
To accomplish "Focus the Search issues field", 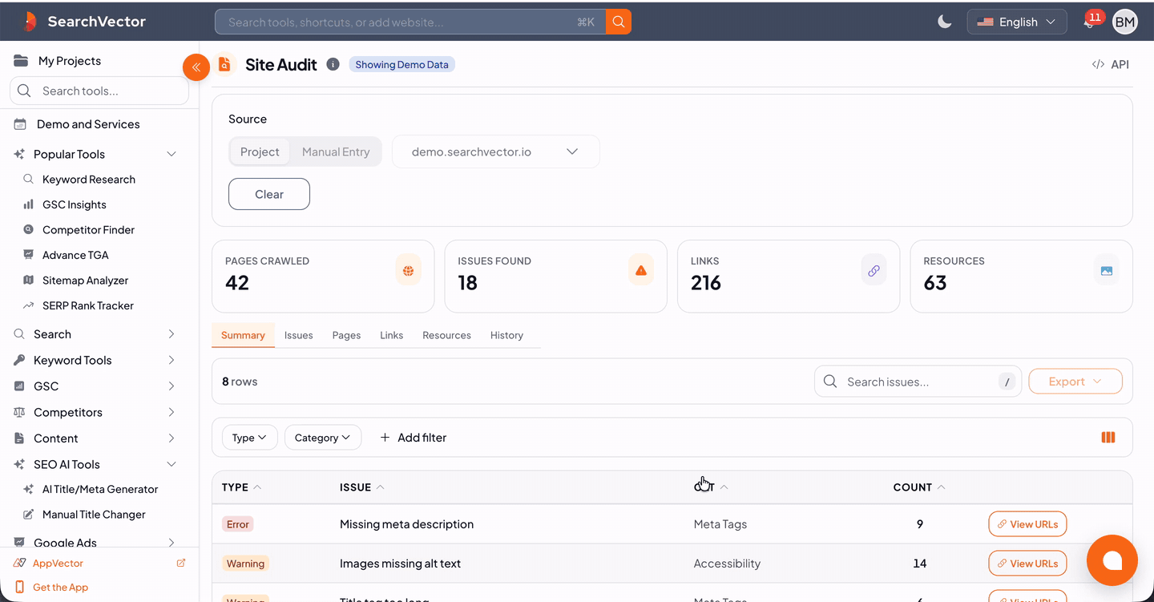I will click(x=918, y=382).
